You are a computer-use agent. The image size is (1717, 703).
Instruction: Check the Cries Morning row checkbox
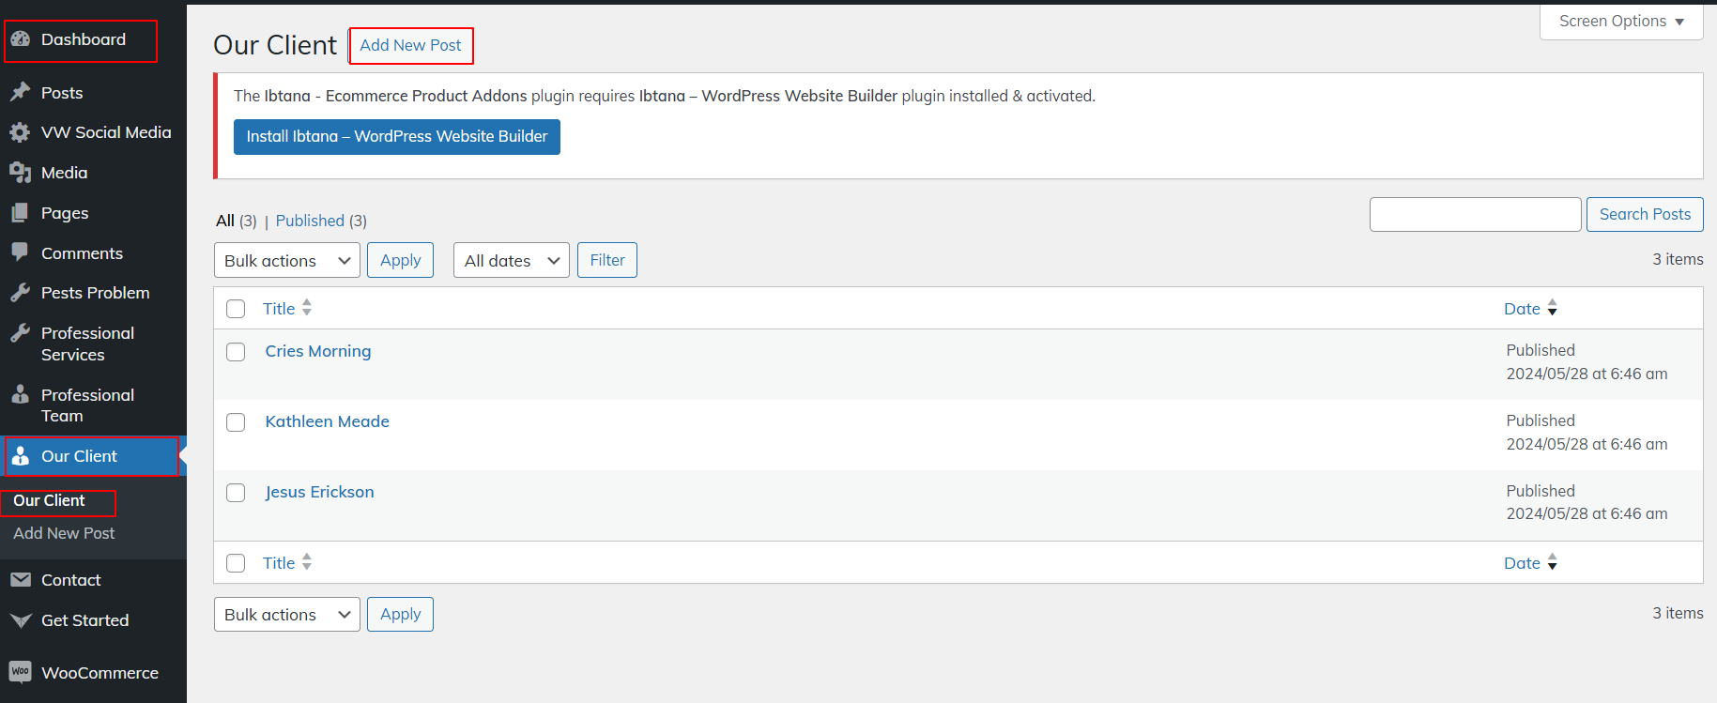236,352
